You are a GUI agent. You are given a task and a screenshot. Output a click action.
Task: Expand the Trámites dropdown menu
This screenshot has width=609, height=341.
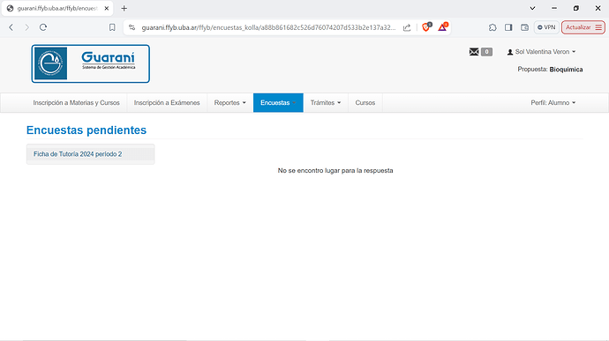(x=326, y=103)
